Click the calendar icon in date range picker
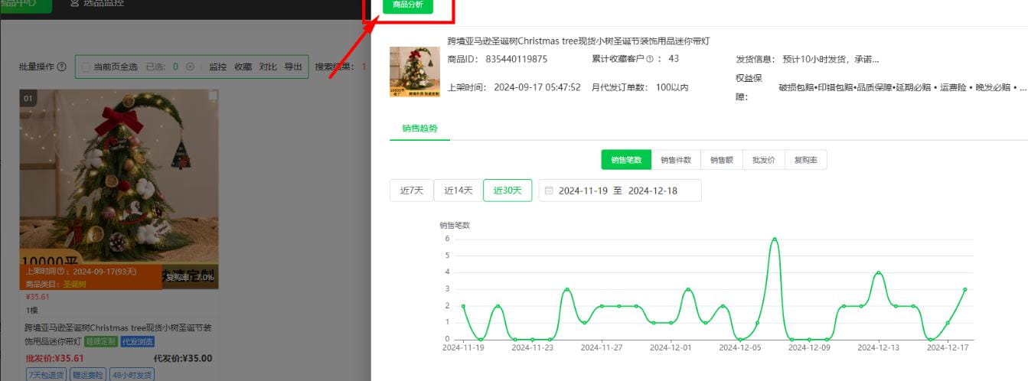 (x=549, y=190)
